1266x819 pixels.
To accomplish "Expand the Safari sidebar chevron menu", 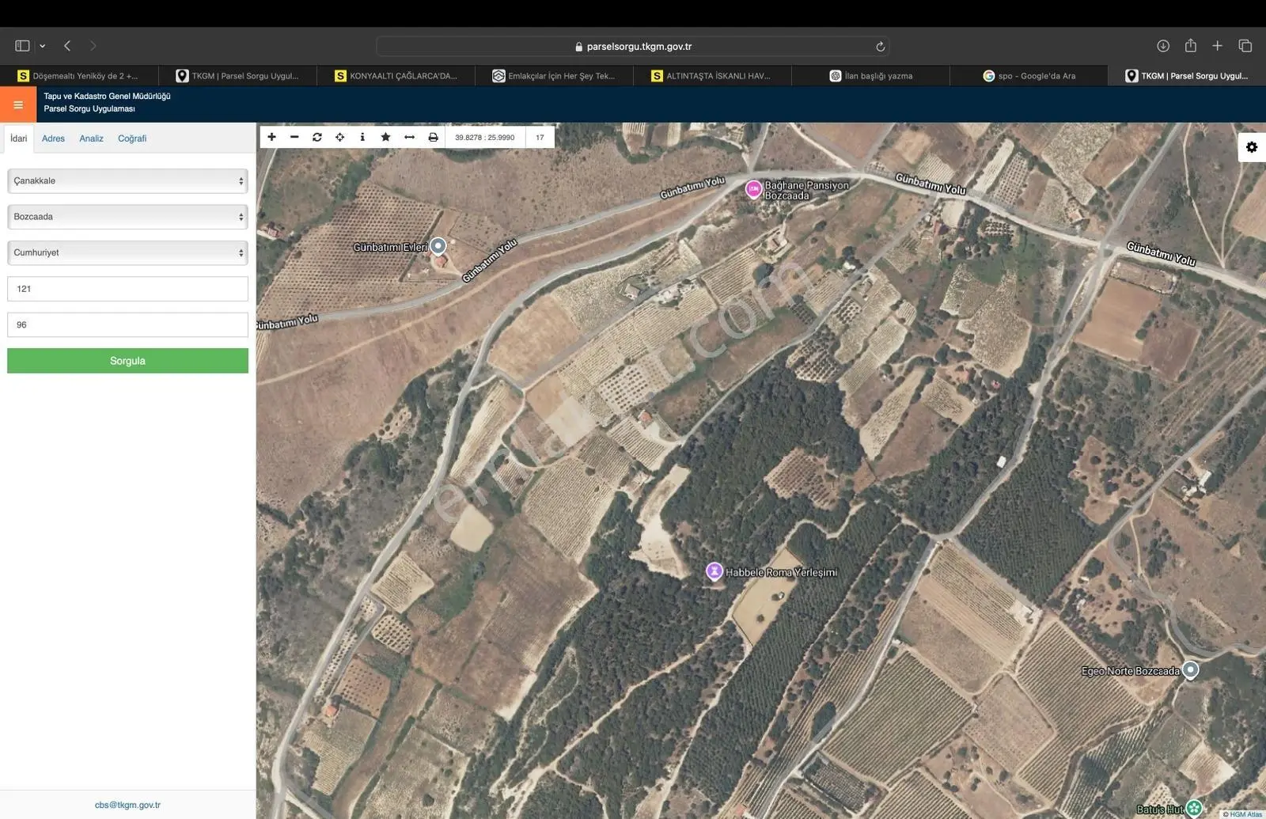I will click(x=43, y=46).
